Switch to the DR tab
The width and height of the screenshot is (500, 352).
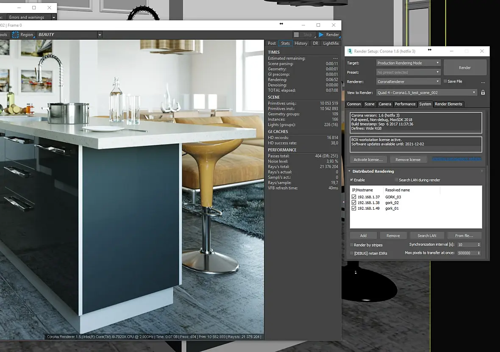coord(315,43)
